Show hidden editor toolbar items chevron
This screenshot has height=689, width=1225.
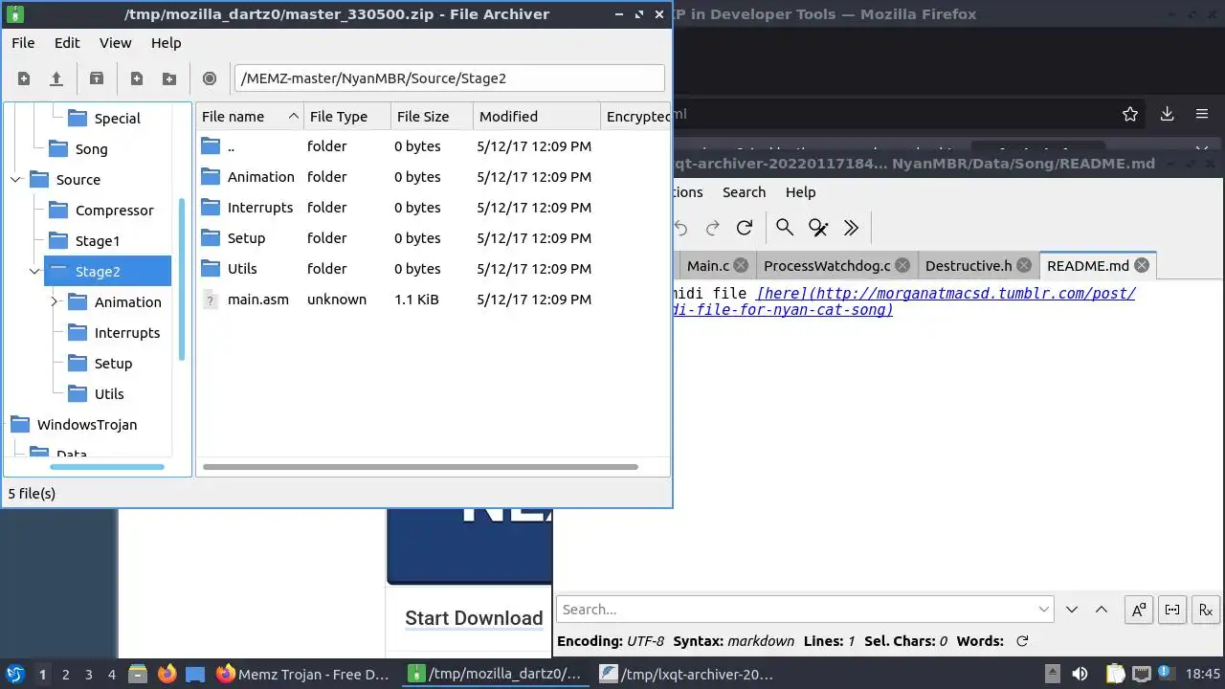point(851,228)
